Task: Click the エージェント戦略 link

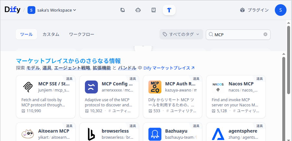Action: click(72, 68)
